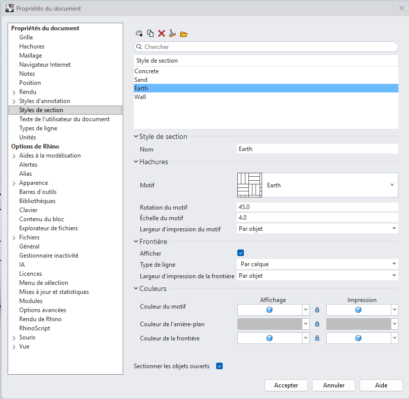Viewport: 409px width, 399px height.
Task: Pick display color for Couleur du motif
Action: tap(270, 310)
